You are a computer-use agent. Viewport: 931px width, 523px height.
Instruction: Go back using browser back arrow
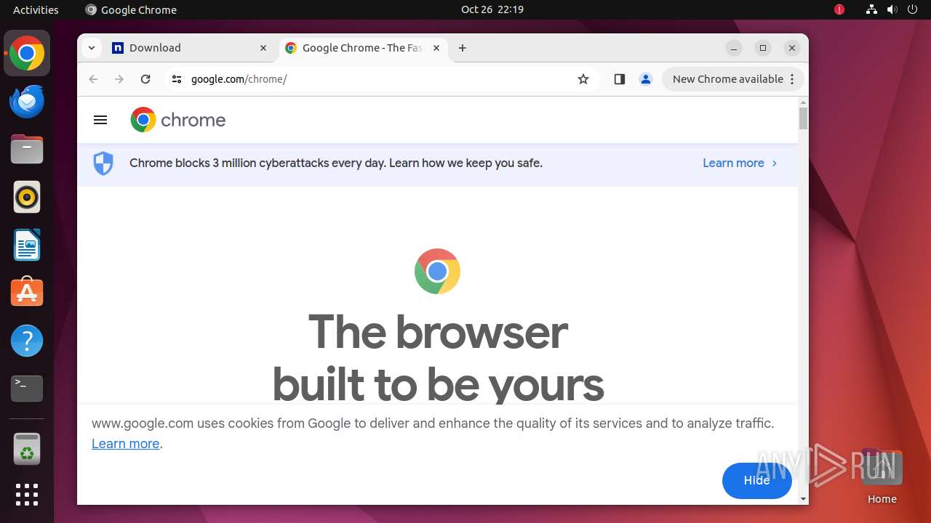pos(93,79)
